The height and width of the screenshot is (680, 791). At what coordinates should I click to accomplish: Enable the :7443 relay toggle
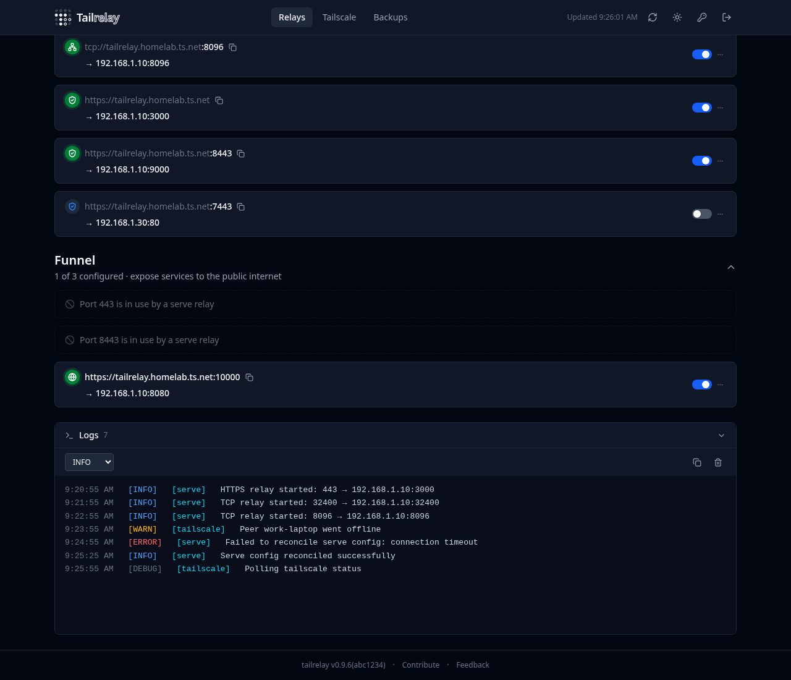pos(702,214)
